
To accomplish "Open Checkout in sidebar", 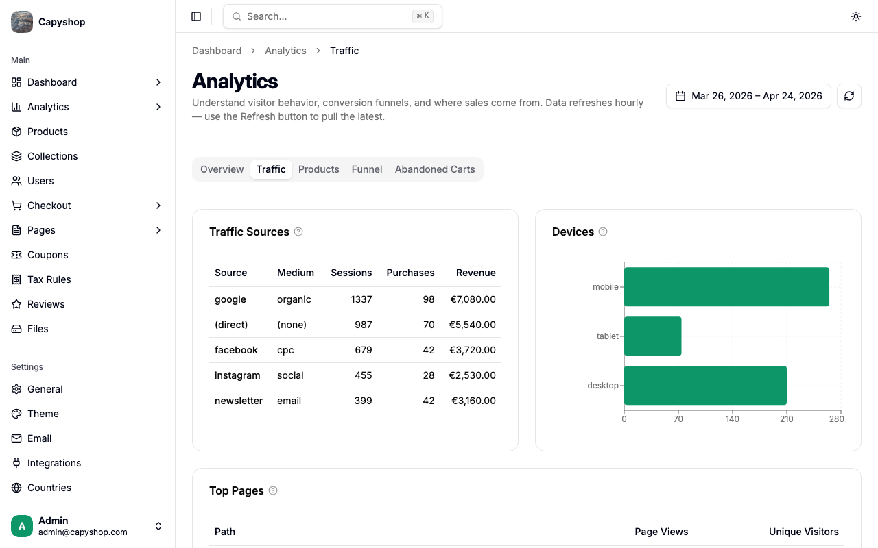I will pyautogui.click(x=88, y=206).
